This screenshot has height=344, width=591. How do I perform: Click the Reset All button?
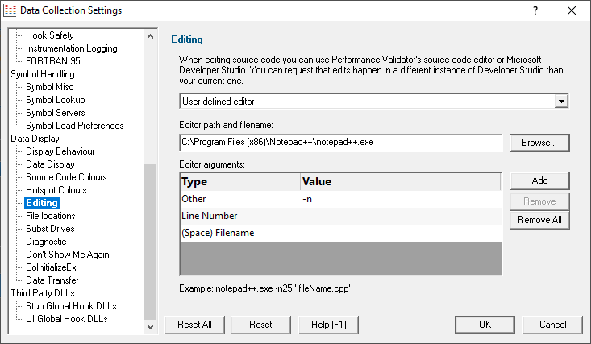click(x=194, y=325)
